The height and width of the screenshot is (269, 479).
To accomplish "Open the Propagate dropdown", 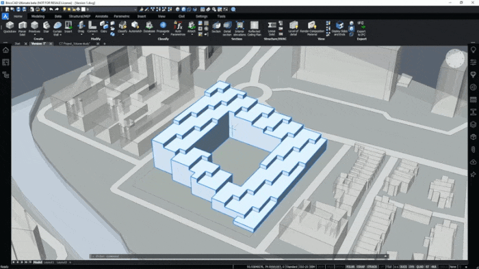I will pyautogui.click(x=163, y=35).
